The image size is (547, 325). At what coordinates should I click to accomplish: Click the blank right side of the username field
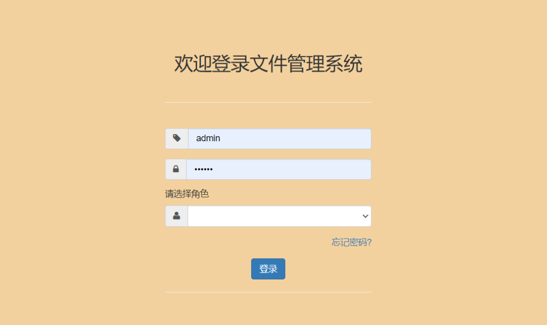click(314, 139)
